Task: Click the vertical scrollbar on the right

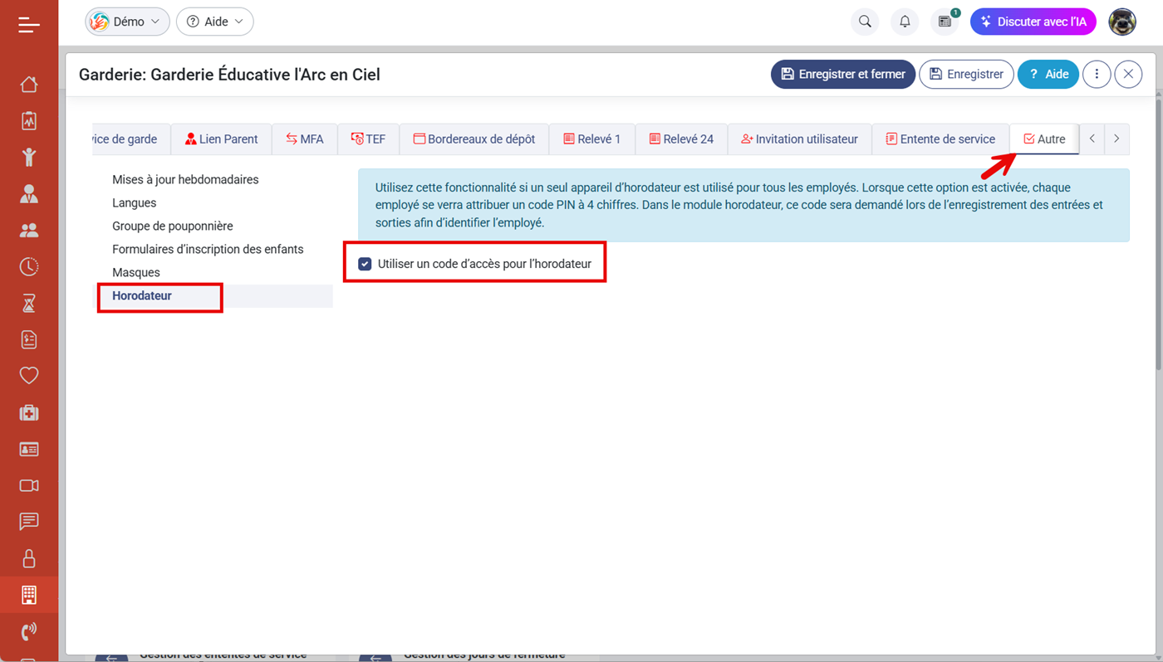Action: [1158, 232]
